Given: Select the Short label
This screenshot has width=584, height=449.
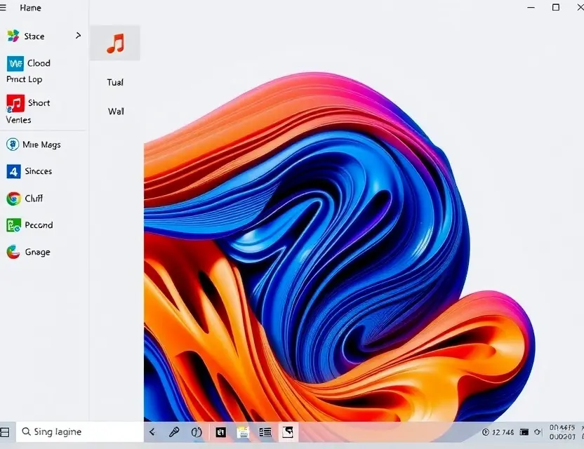Looking at the screenshot, I should tap(39, 102).
